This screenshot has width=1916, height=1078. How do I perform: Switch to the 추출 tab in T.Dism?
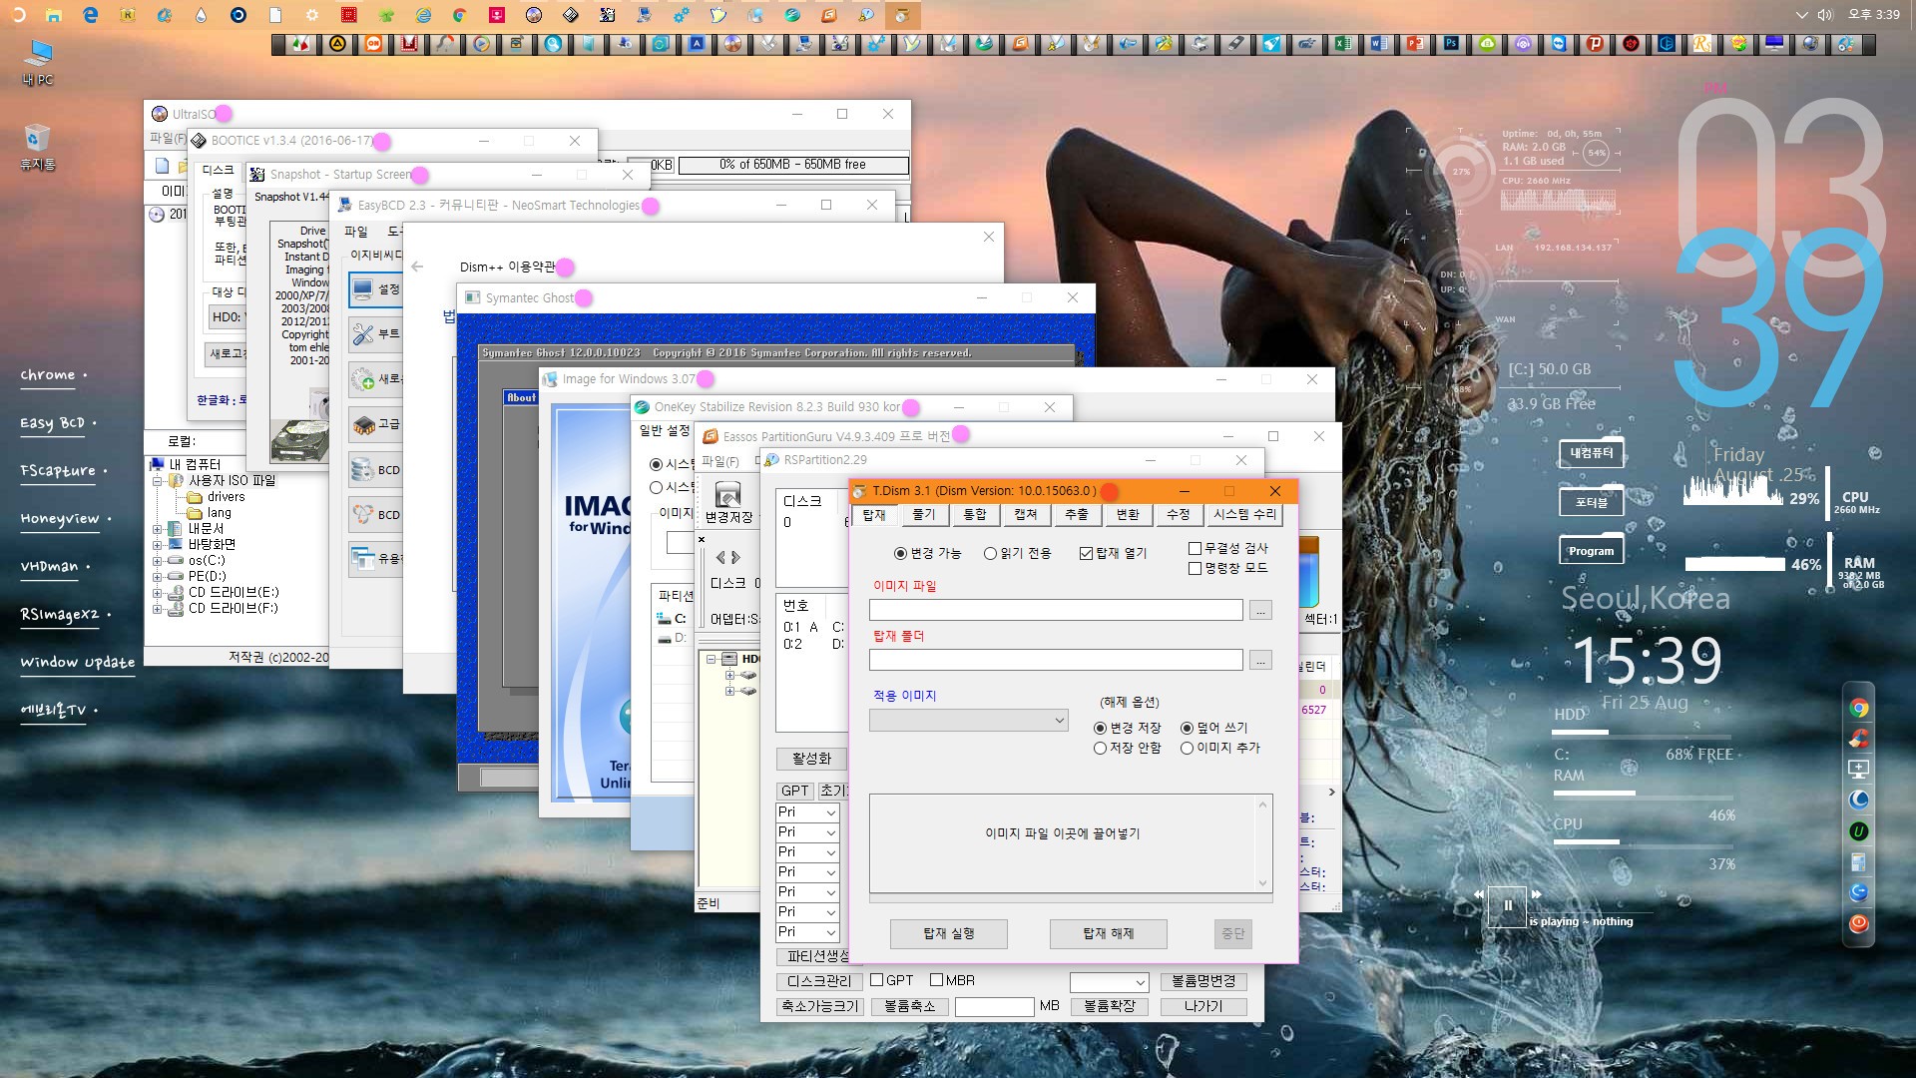point(1077,515)
